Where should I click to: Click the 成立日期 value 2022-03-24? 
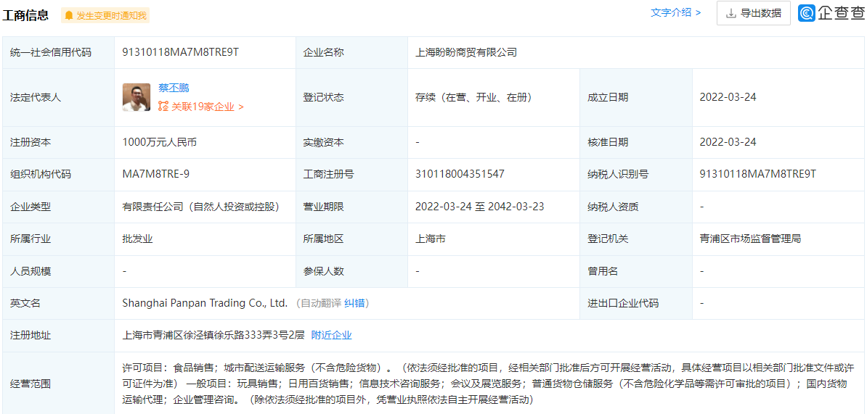[728, 97]
